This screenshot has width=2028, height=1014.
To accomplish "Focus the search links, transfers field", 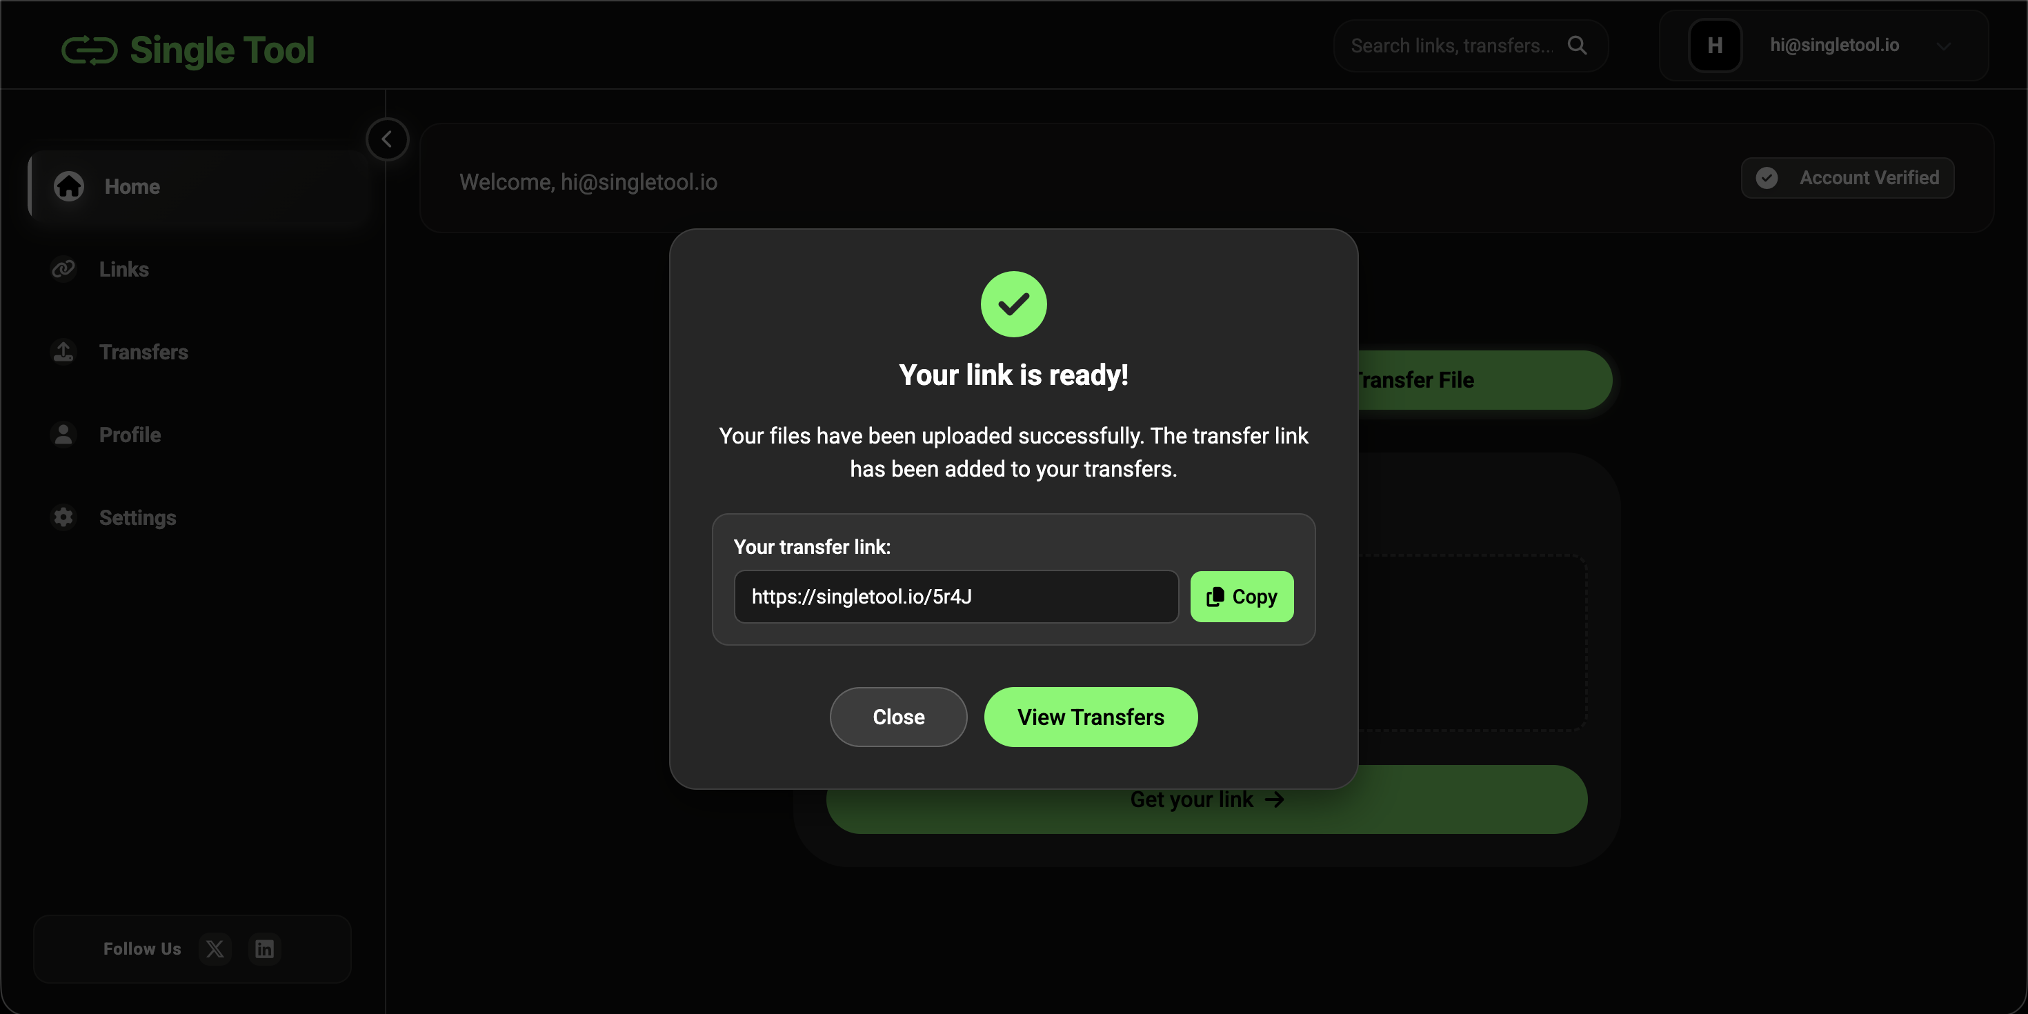I will point(1450,46).
